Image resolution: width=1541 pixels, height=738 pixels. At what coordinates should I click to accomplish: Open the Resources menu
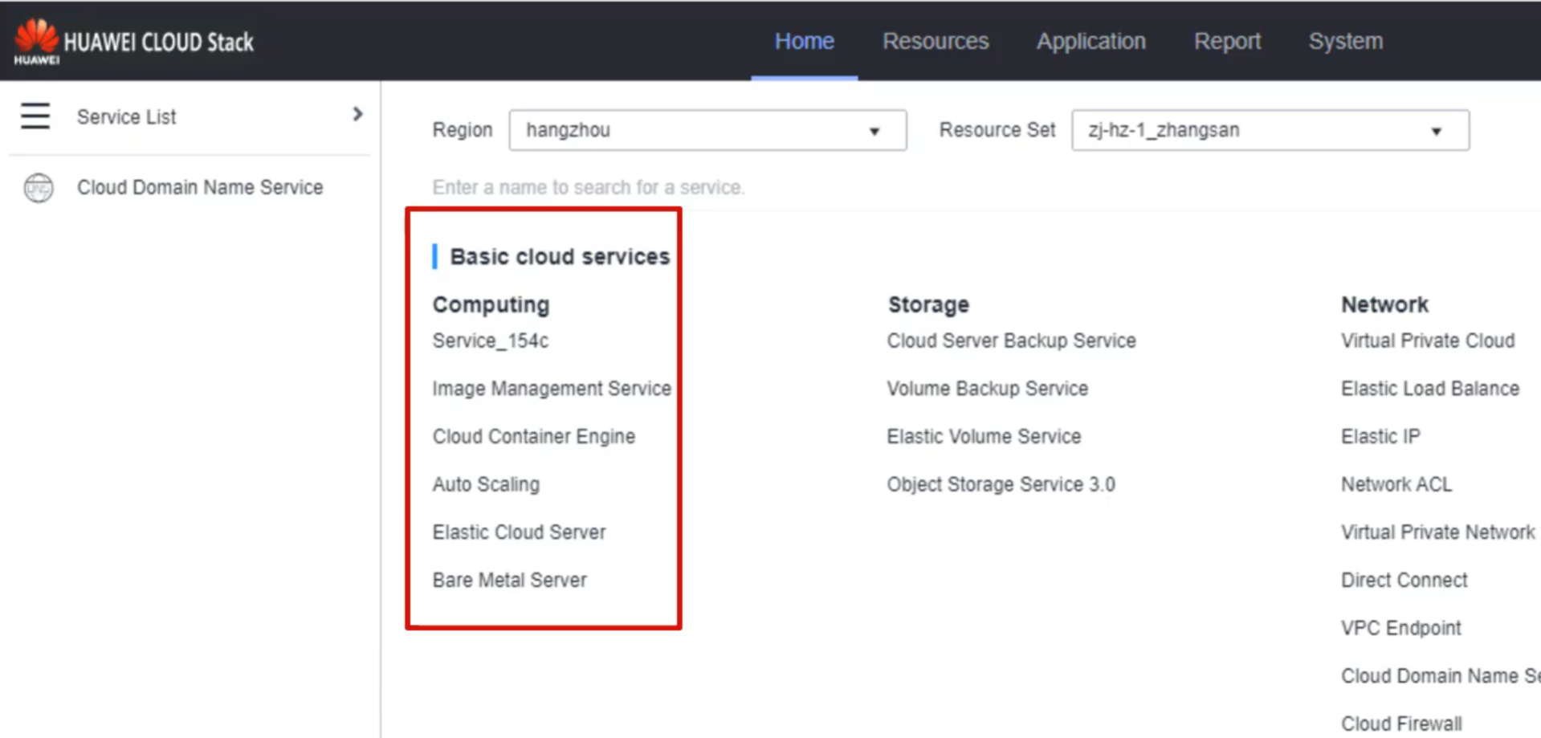pos(936,41)
